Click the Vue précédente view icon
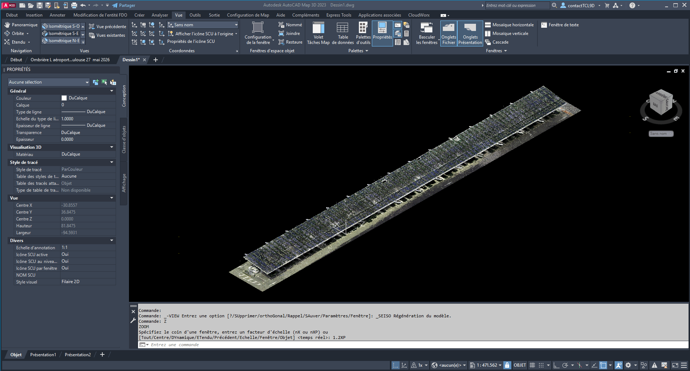690x371 pixels. click(92, 27)
